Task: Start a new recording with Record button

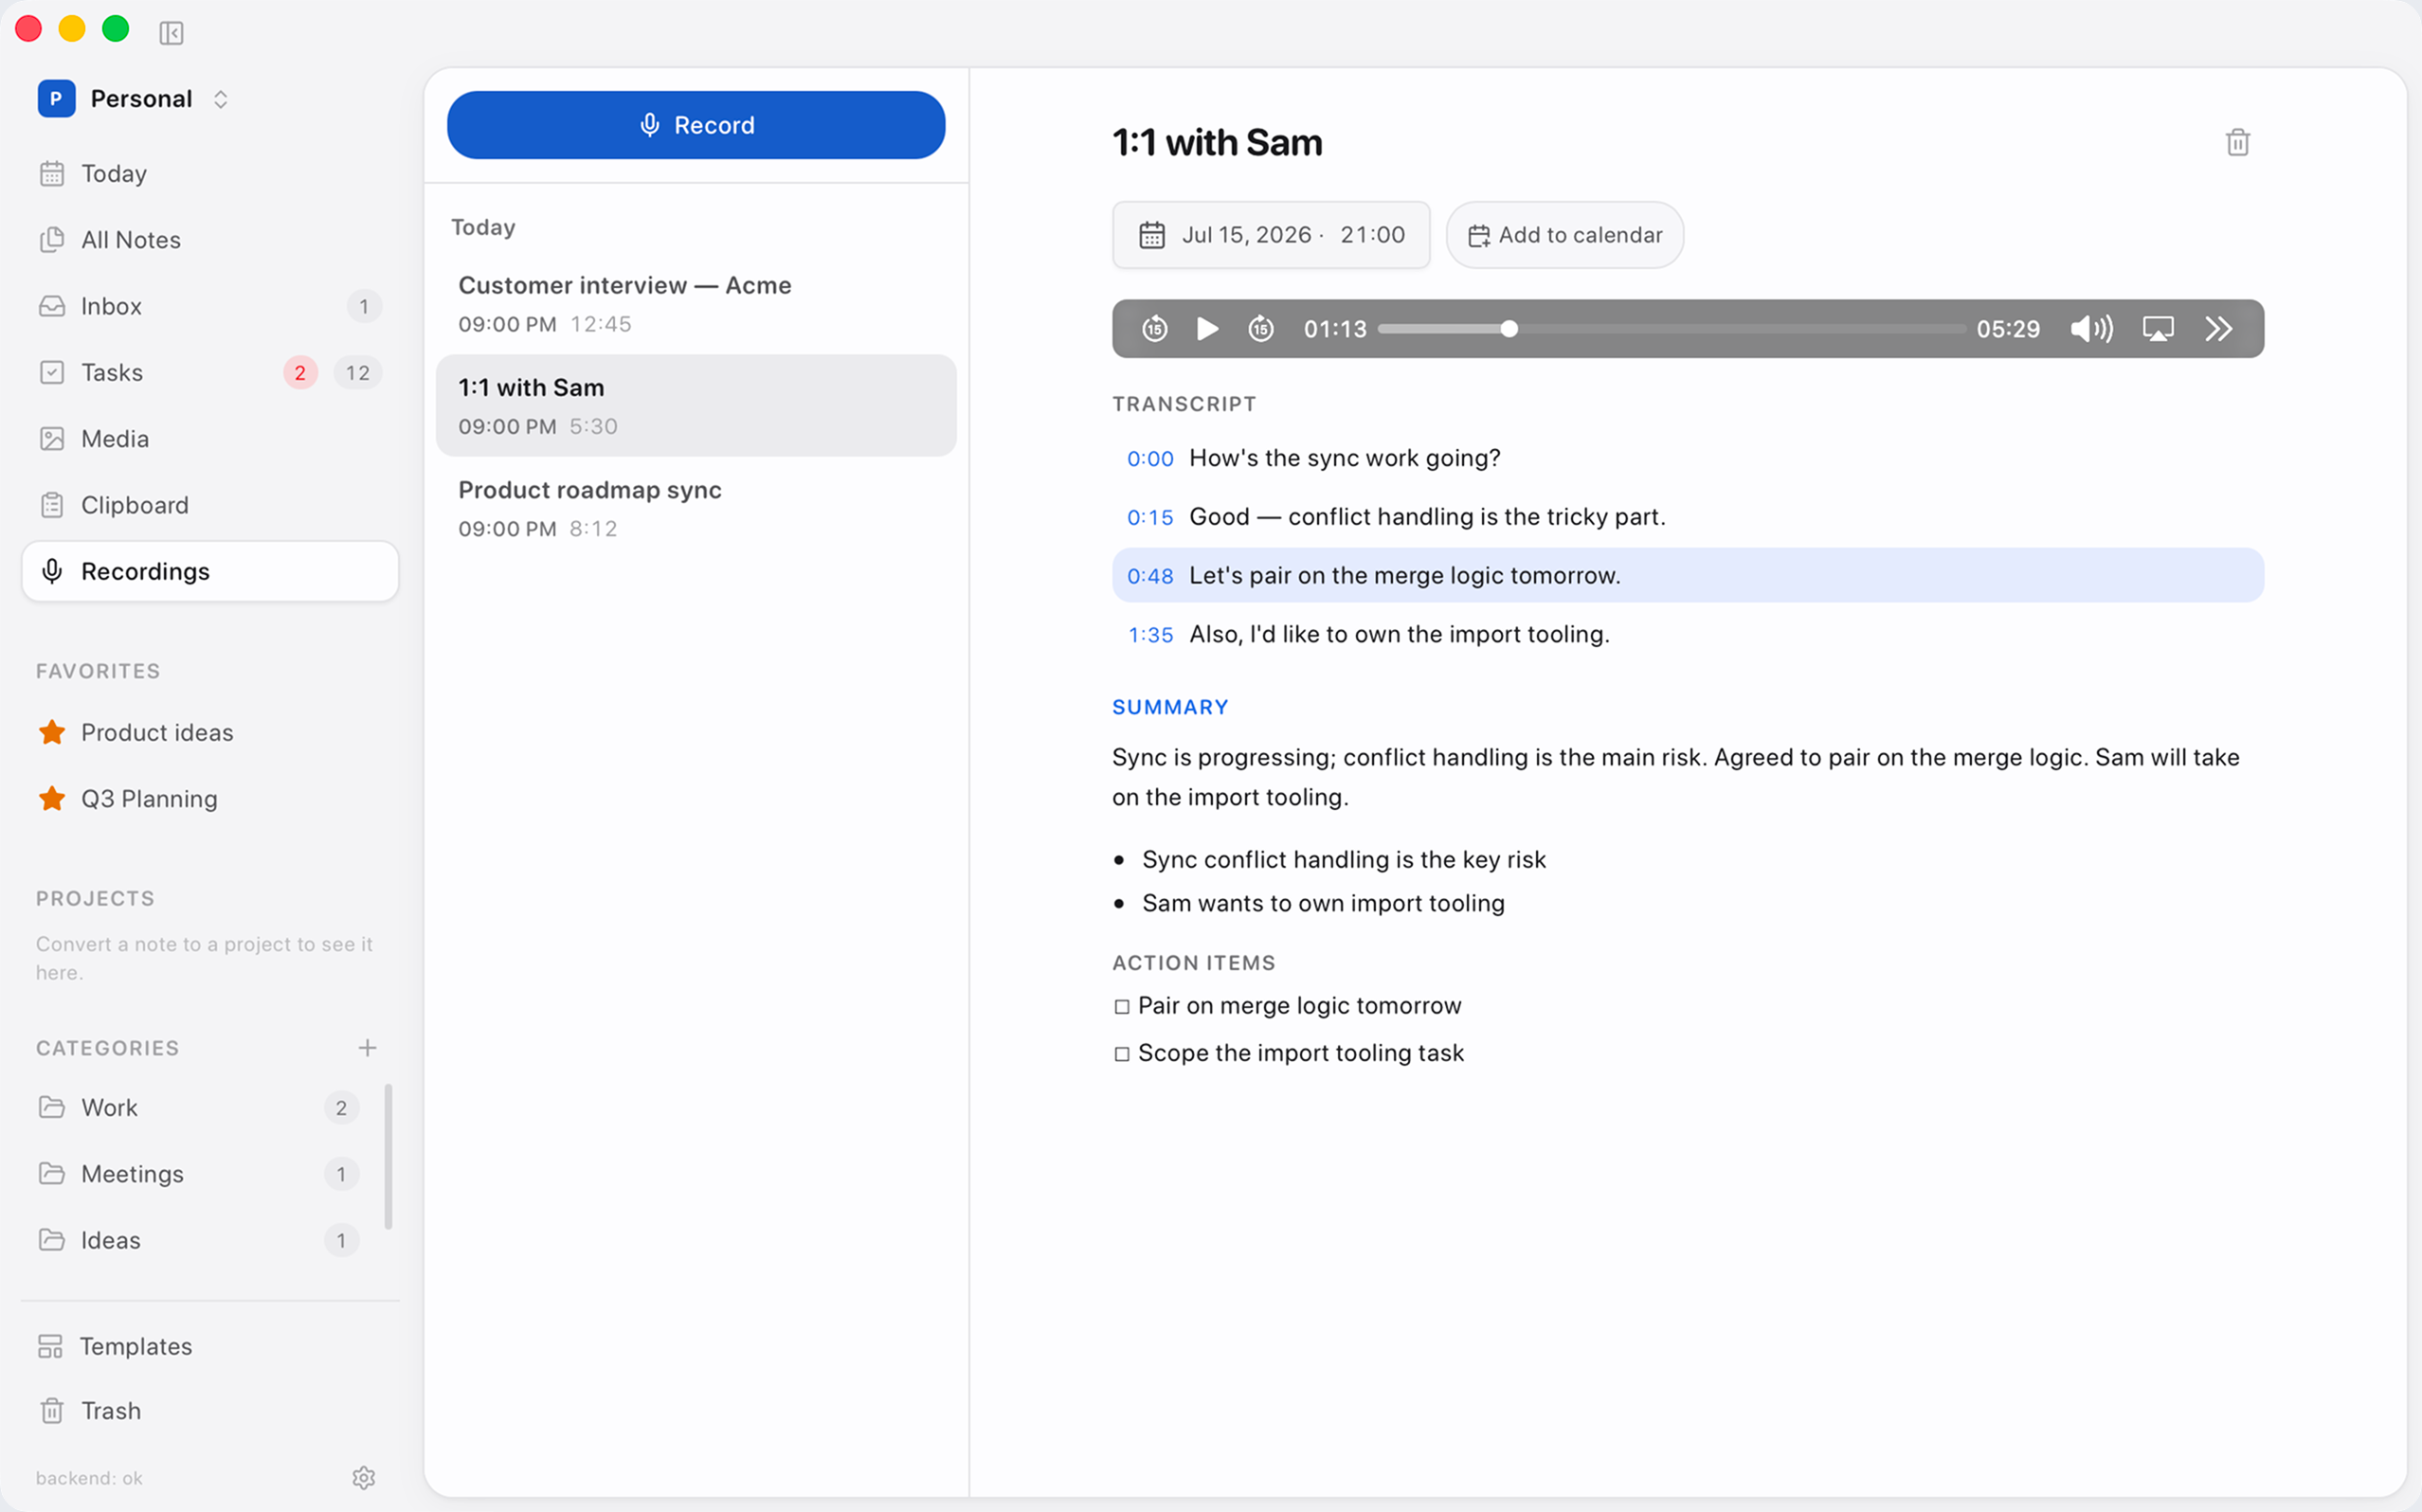Action: (696, 125)
